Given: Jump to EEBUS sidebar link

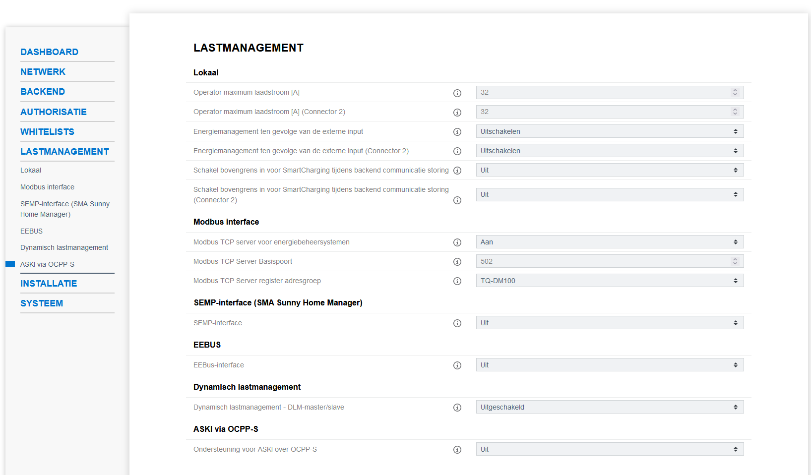Looking at the screenshot, I should click(x=31, y=231).
